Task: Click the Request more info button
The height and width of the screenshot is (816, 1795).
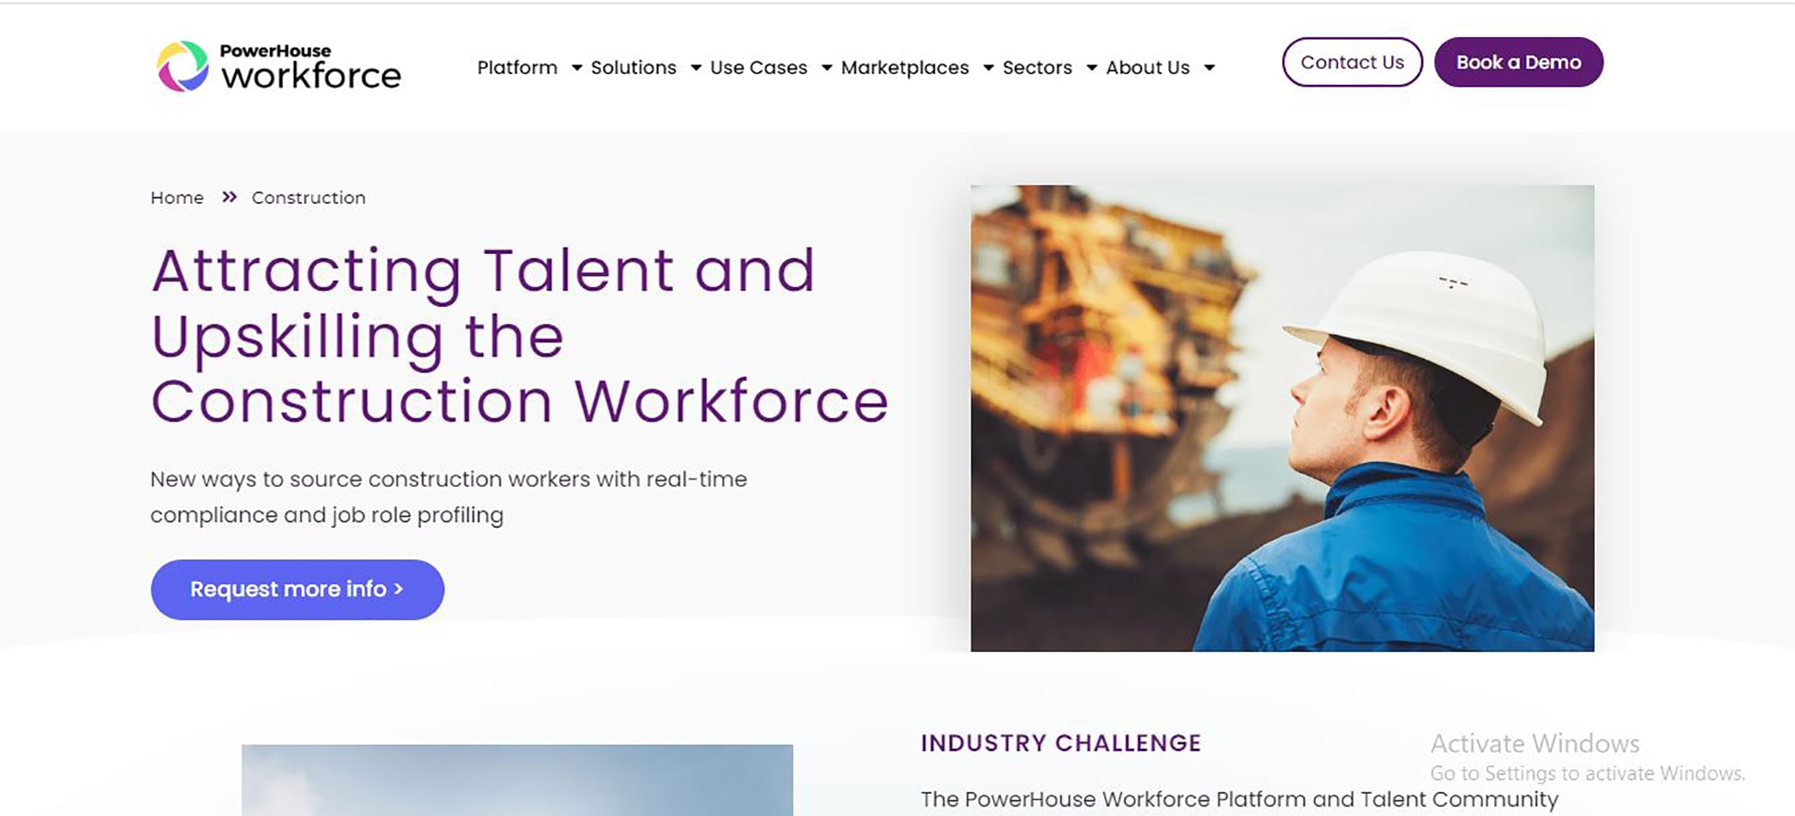Action: click(x=297, y=589)
